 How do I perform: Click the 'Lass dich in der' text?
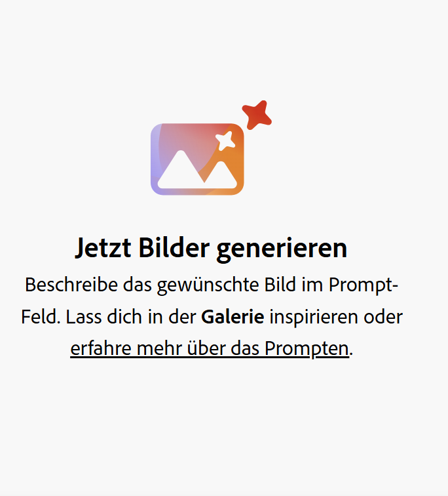(131, 317)
